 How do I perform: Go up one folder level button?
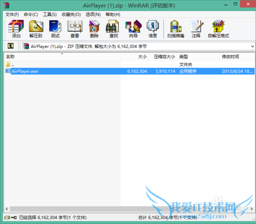coord(11,46)
